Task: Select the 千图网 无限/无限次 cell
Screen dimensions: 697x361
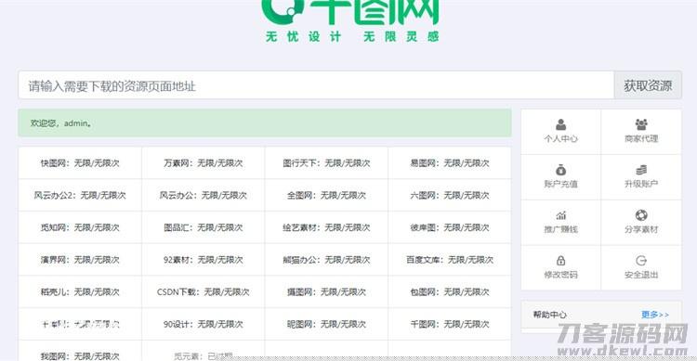Action: pos(450,324)
